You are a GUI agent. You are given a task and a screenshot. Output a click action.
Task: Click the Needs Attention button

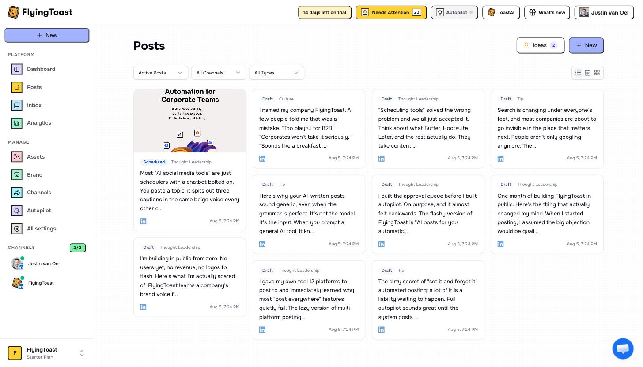pyautogui.click(x=391, y=12)
